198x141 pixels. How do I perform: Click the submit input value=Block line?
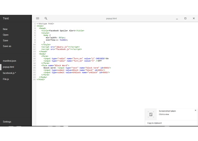point(74,70)
